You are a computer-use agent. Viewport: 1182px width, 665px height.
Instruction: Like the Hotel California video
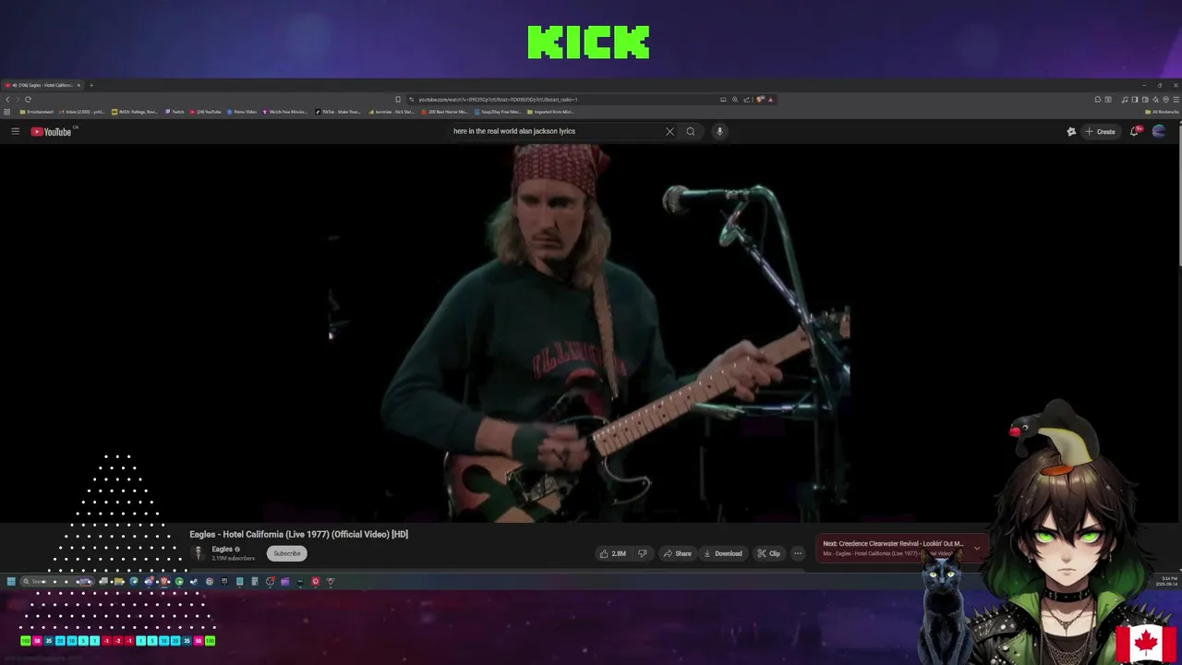[612, 553]
